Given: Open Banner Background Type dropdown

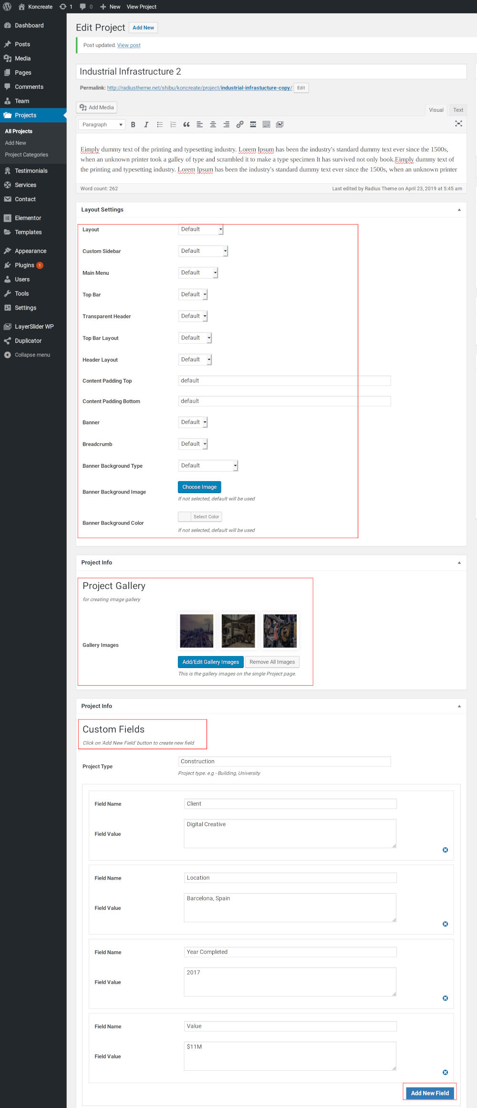Looking at the screenshot, I should coord(208,465).
